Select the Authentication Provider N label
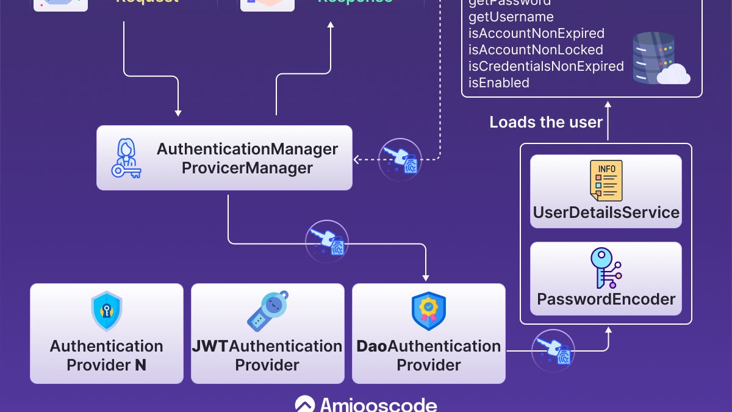Screen dimensions: 732x412 (x=107, y=355)
